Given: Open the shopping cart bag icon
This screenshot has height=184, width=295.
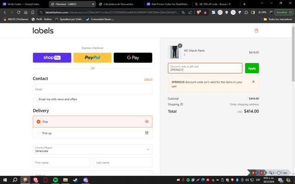Looking at the screenshot, I should (x=256, y=31).
